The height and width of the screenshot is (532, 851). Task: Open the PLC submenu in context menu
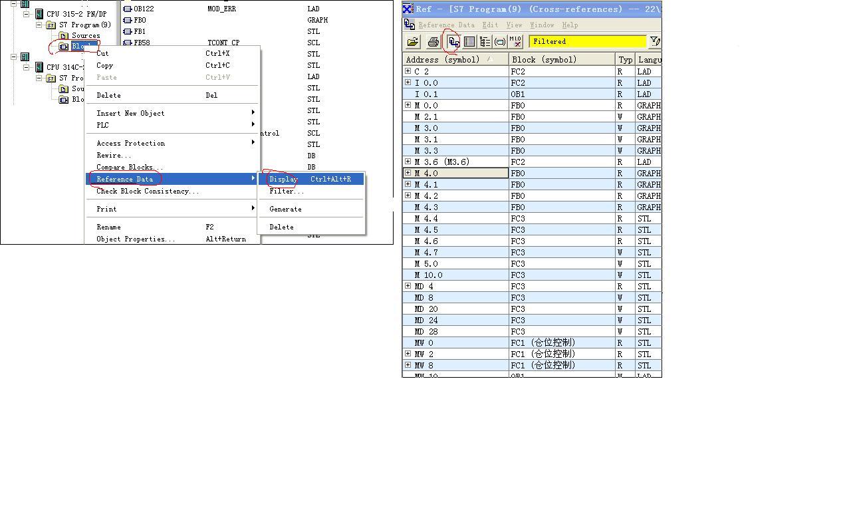[172, 125]
